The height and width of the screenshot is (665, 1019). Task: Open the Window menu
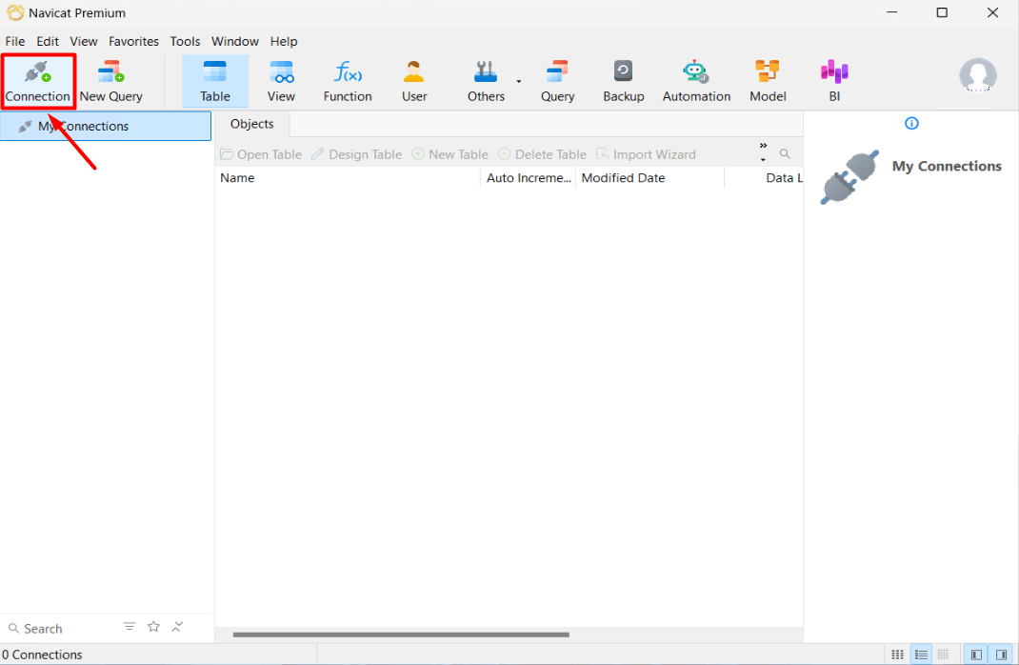coord(235,41)
